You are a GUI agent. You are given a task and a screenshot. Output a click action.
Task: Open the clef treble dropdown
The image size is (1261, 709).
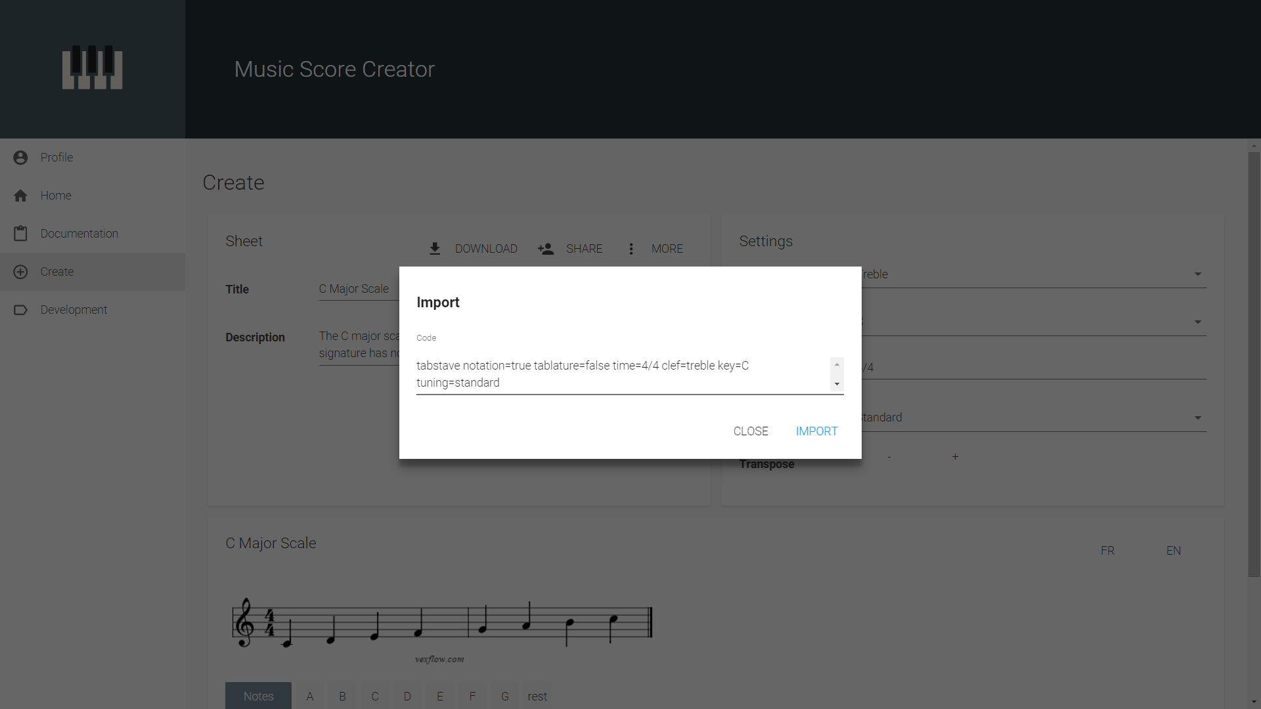(x=1197, y=274)
